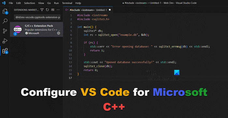The image size is (228, 118).
Task: Click the 'Error opening database' string
Action: click(x=132, y=47)
